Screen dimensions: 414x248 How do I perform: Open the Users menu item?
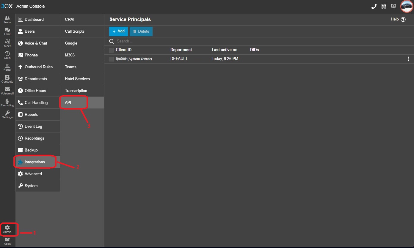38,31
